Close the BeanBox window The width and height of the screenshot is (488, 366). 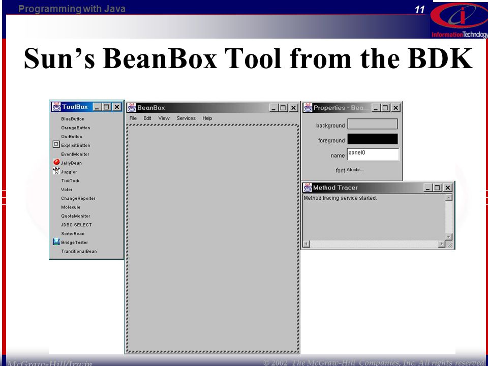[x=293, y=108]
